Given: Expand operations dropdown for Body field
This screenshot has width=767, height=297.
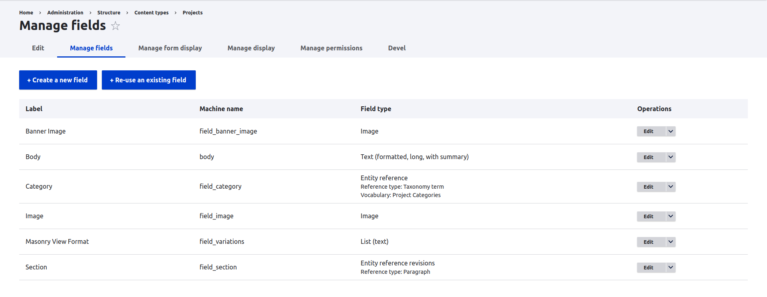Looking at the screenshot, I should coord(671,157).
